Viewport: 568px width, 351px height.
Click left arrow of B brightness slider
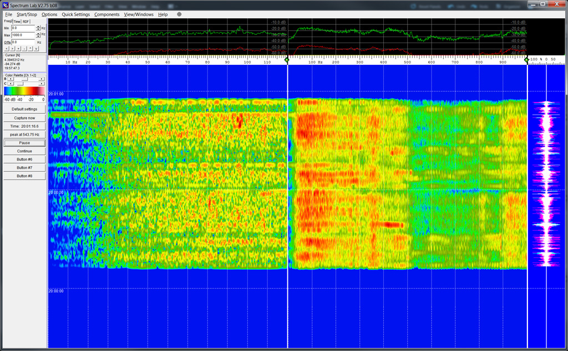coord(11,79)
